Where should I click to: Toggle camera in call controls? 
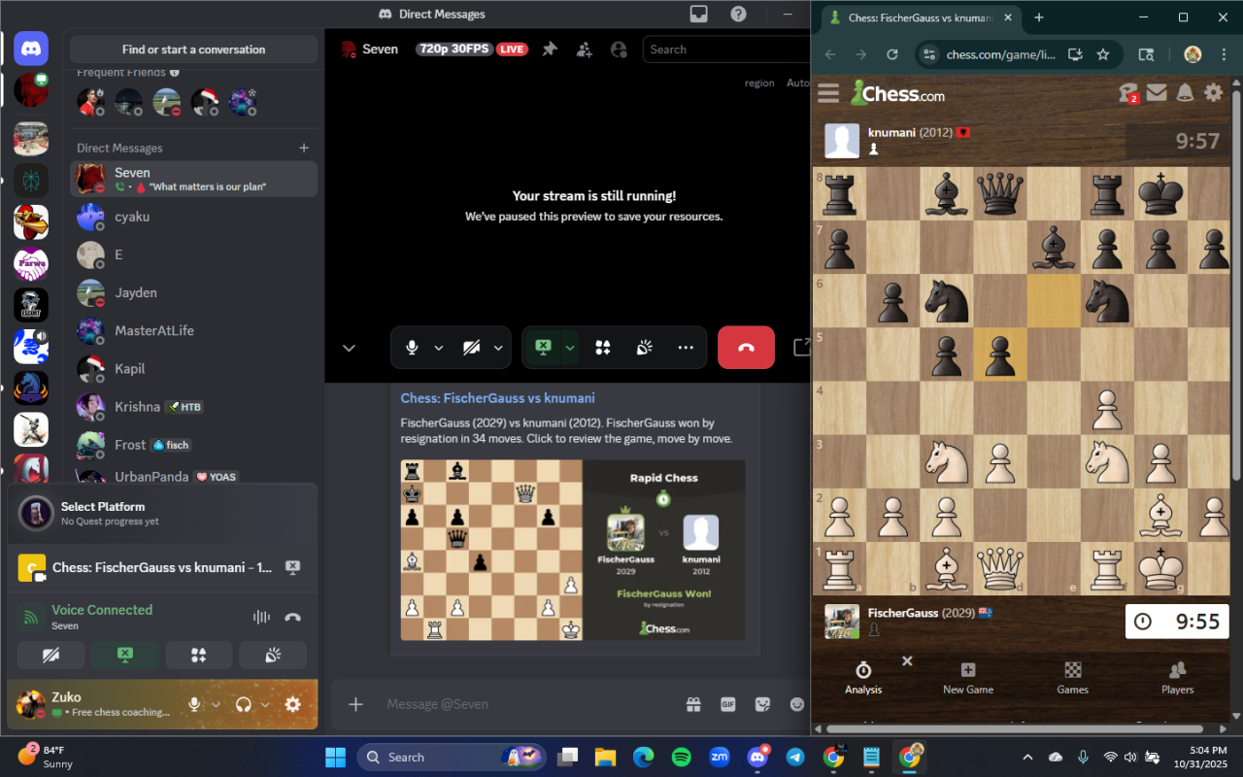(x=472, y=348)
